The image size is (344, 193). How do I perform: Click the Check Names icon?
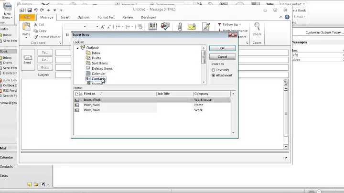(165, 27)
